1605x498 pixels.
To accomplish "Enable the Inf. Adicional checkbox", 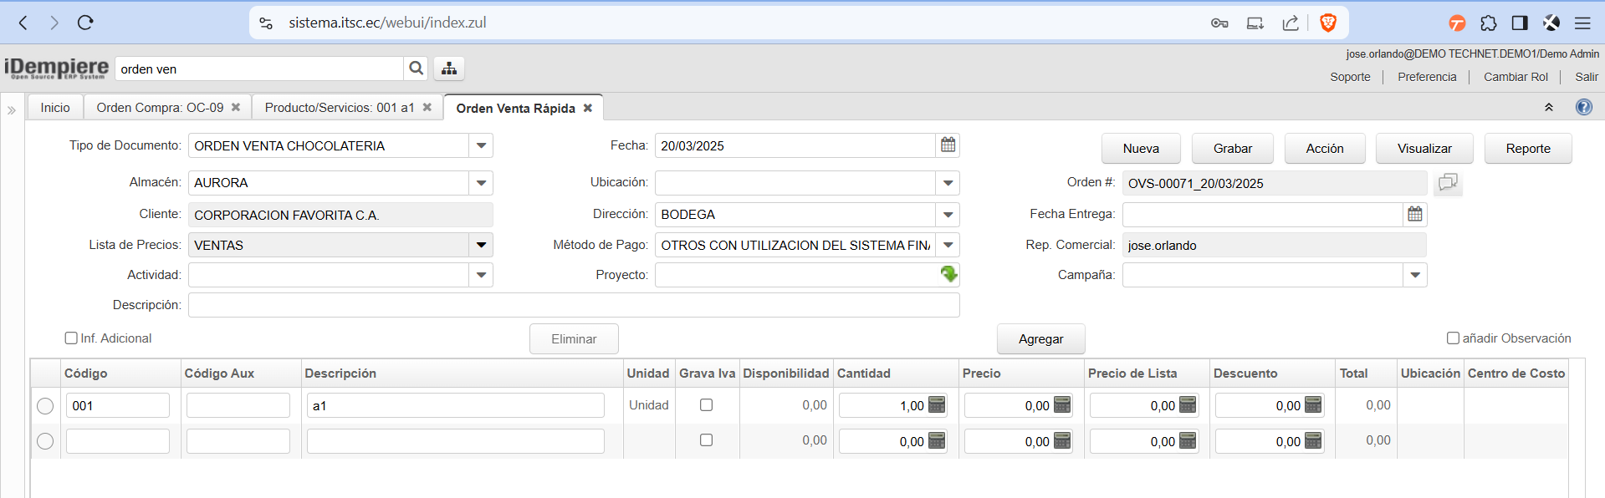I will 71,338.
